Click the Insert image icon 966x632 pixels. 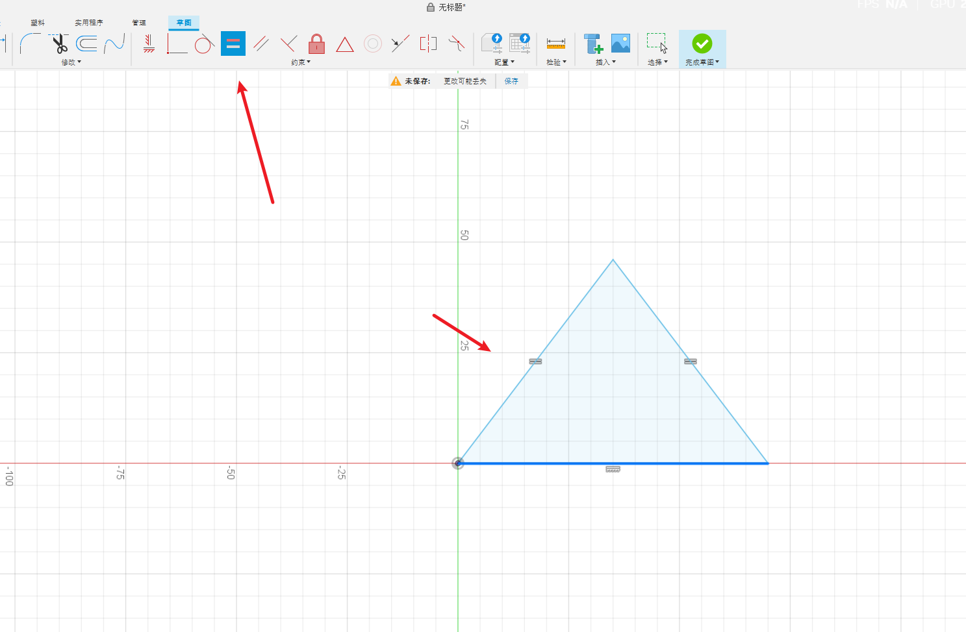pos(620,43)
